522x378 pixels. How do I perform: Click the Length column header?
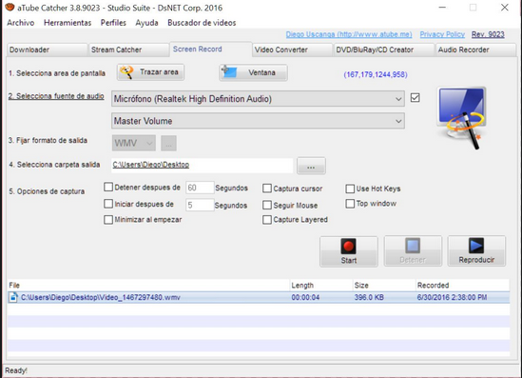[x=321, y=286]
